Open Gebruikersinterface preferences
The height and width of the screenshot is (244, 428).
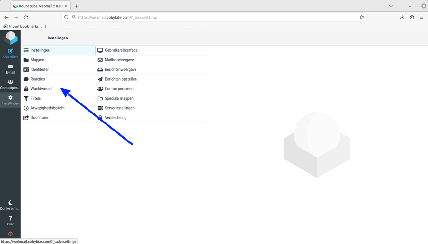[x=121, y=50]
